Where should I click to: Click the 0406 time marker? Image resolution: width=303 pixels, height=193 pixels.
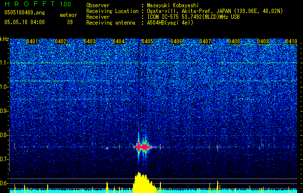coord(176,41)
